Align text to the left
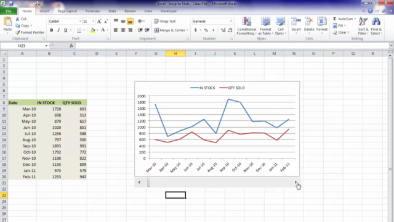The width and height of the screenshot is (394, 222). coord(116,30)
